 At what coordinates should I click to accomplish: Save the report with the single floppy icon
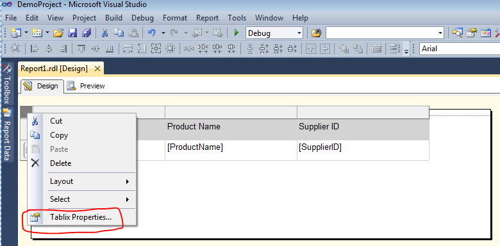pyautogui.click(x=73, y=33)
